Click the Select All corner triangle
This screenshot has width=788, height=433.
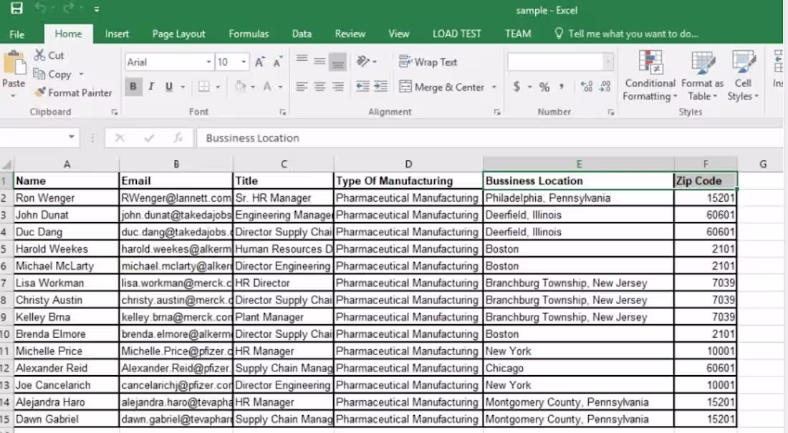point(6,165)
